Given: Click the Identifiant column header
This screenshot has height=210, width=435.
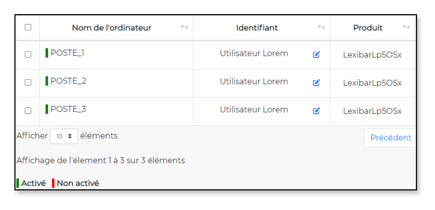Looking at the screenshot, I should coord(257,28).
